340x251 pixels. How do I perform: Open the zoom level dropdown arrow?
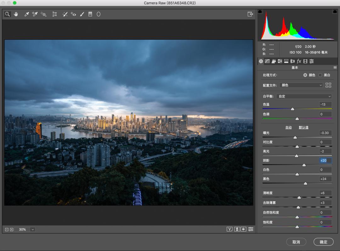(x=33, y=230)
